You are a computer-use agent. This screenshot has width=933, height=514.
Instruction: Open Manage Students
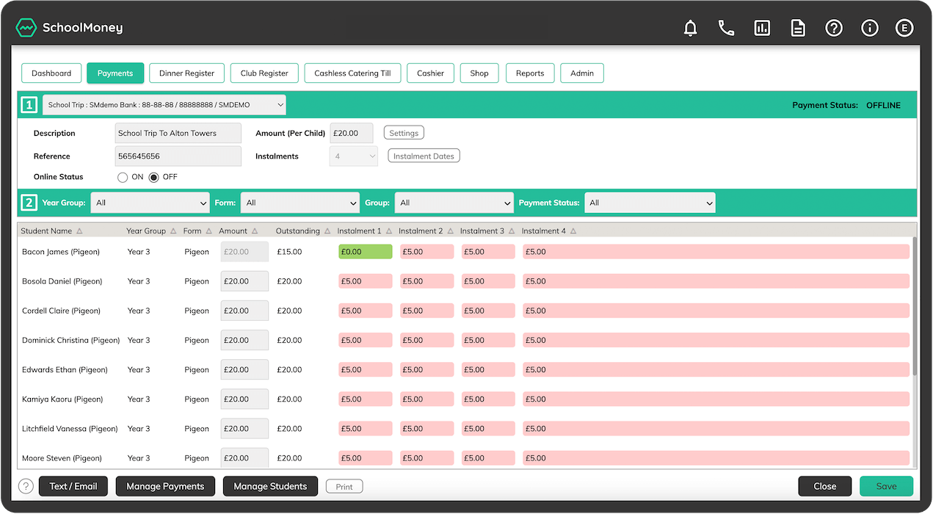click(x=270, y=486)
